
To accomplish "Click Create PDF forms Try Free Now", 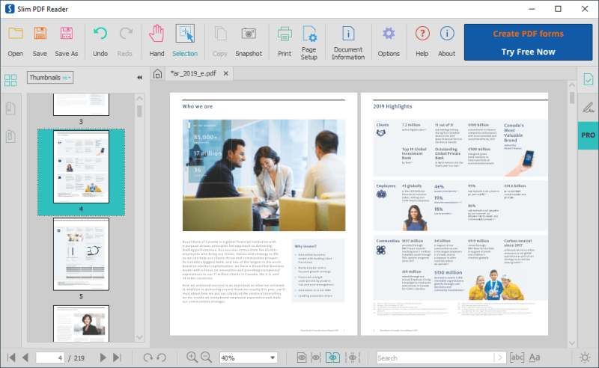I will [x=528, y=43].
